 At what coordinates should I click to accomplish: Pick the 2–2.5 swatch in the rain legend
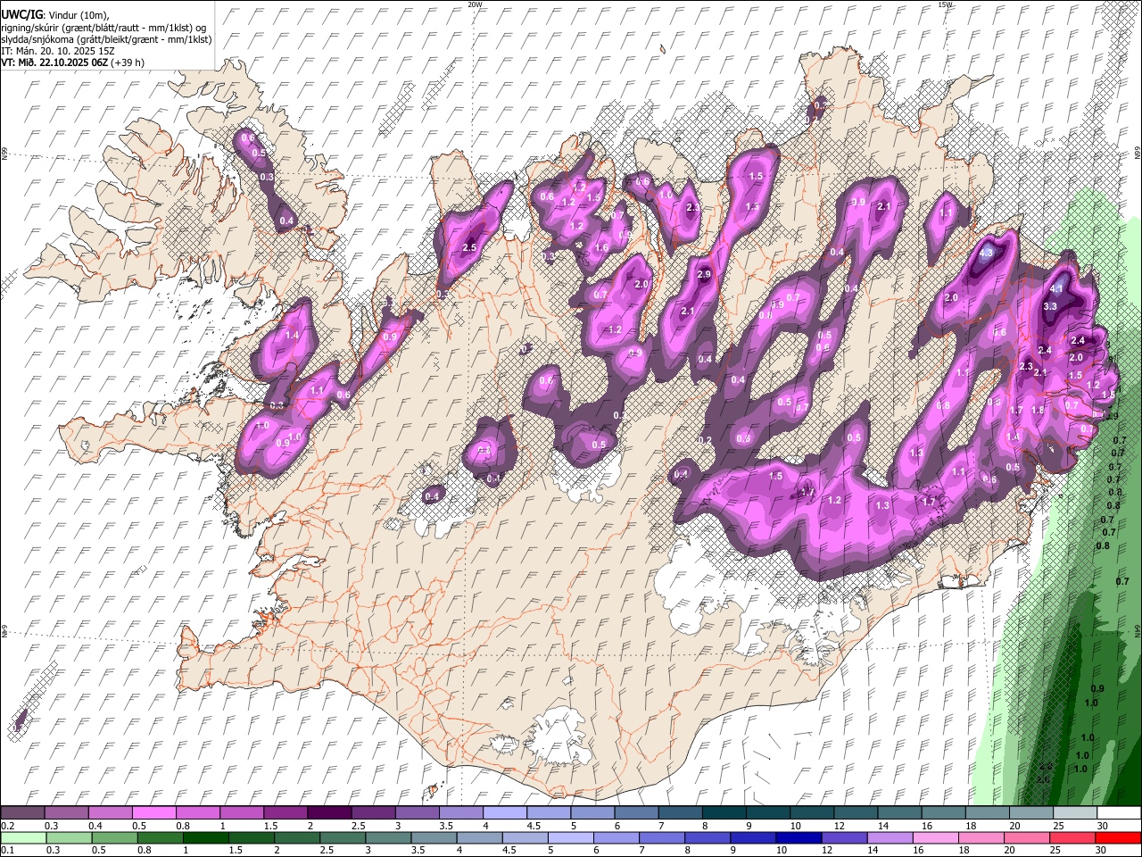coord(296,837)
